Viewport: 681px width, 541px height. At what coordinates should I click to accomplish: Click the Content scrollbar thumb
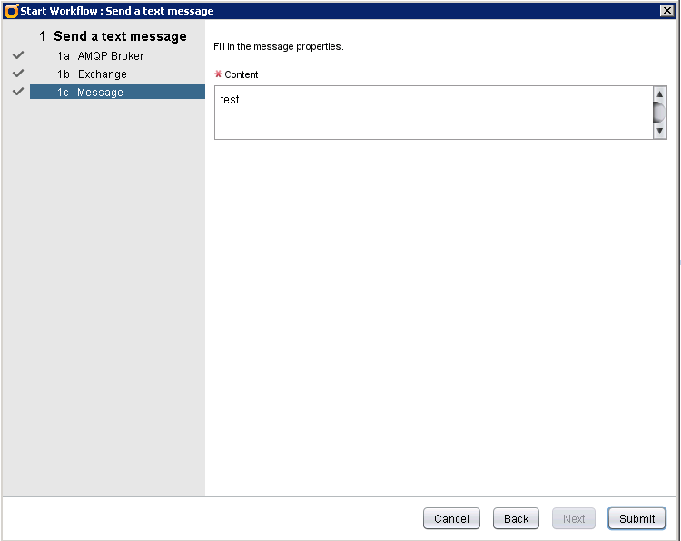660,113
